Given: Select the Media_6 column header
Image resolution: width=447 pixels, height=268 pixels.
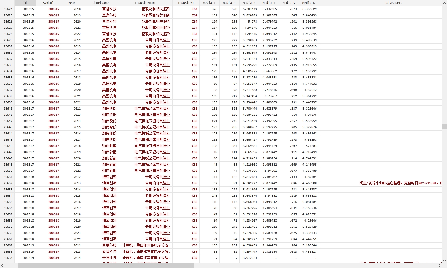Looking at the screenshot, I should (309, 3).
